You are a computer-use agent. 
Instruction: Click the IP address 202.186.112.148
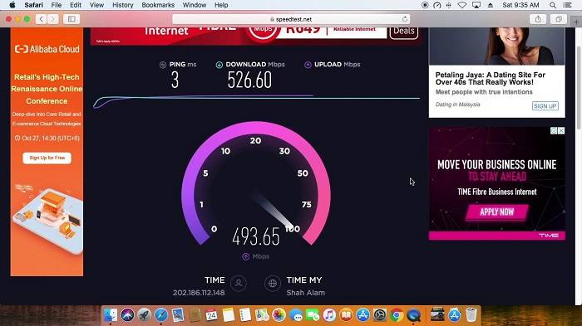tap(199, 293)
